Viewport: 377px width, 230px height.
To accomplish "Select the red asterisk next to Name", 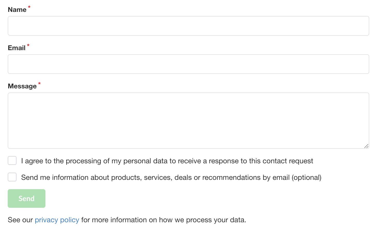I will point(29,7).
